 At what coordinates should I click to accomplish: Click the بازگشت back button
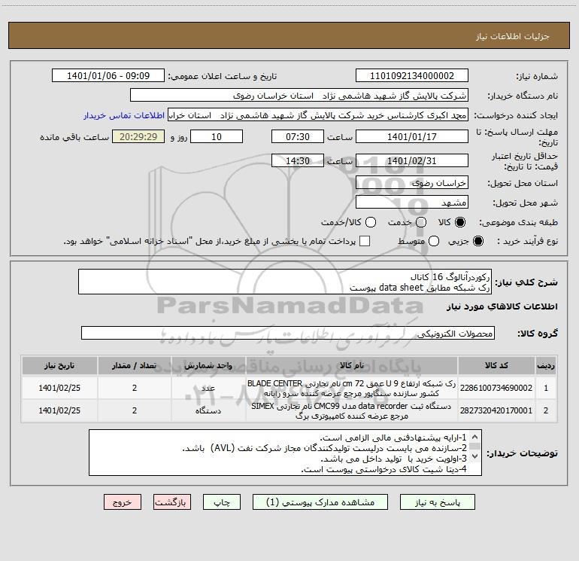[x=172, y=502]
